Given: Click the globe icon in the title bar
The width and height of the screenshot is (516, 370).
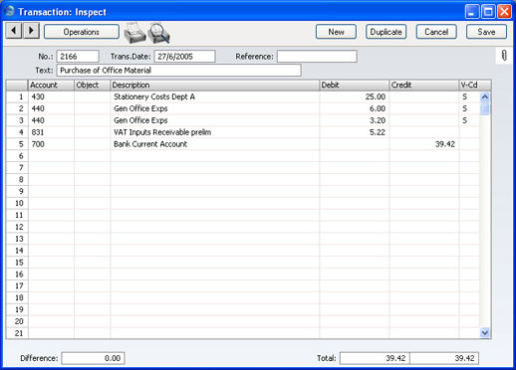Looking at the screenshot, I should point(10,11).
